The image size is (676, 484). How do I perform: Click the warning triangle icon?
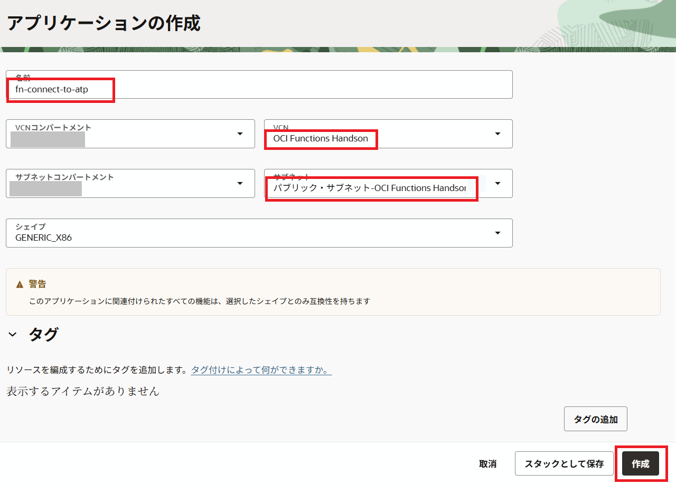20,284
